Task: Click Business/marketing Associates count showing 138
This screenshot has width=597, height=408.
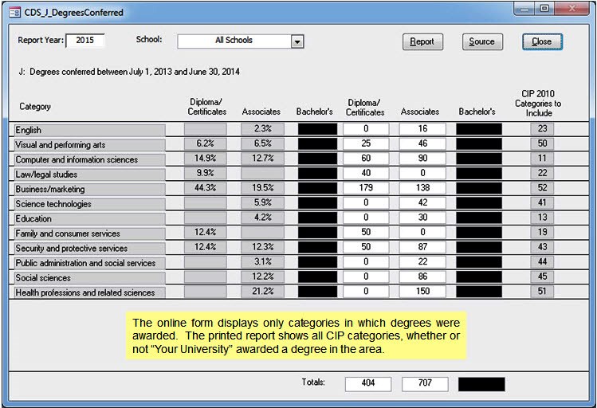Action: [422, 188]
